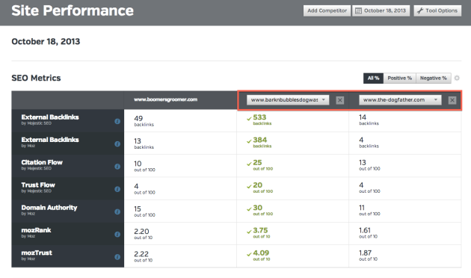
Task: Show info icon for Domain Authority
Action: 117,211
